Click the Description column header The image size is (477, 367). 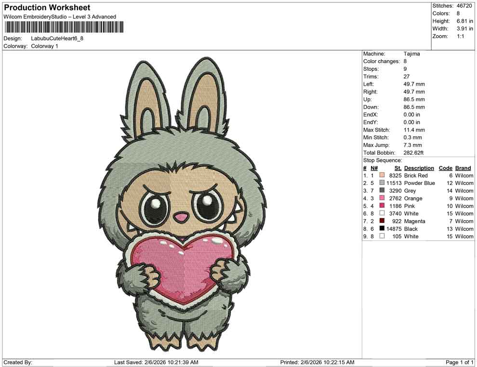(x=419, y=168)
